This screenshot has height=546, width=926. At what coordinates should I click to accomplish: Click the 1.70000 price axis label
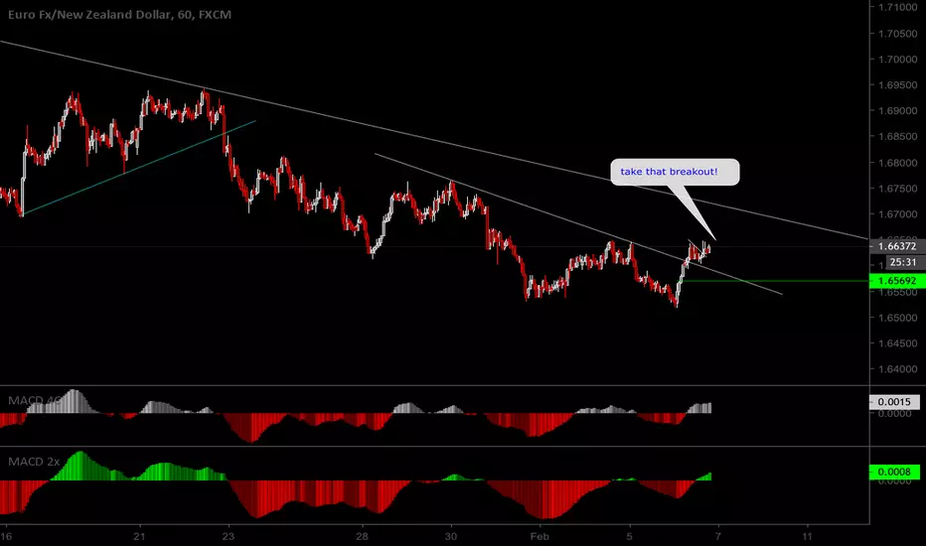897,59
